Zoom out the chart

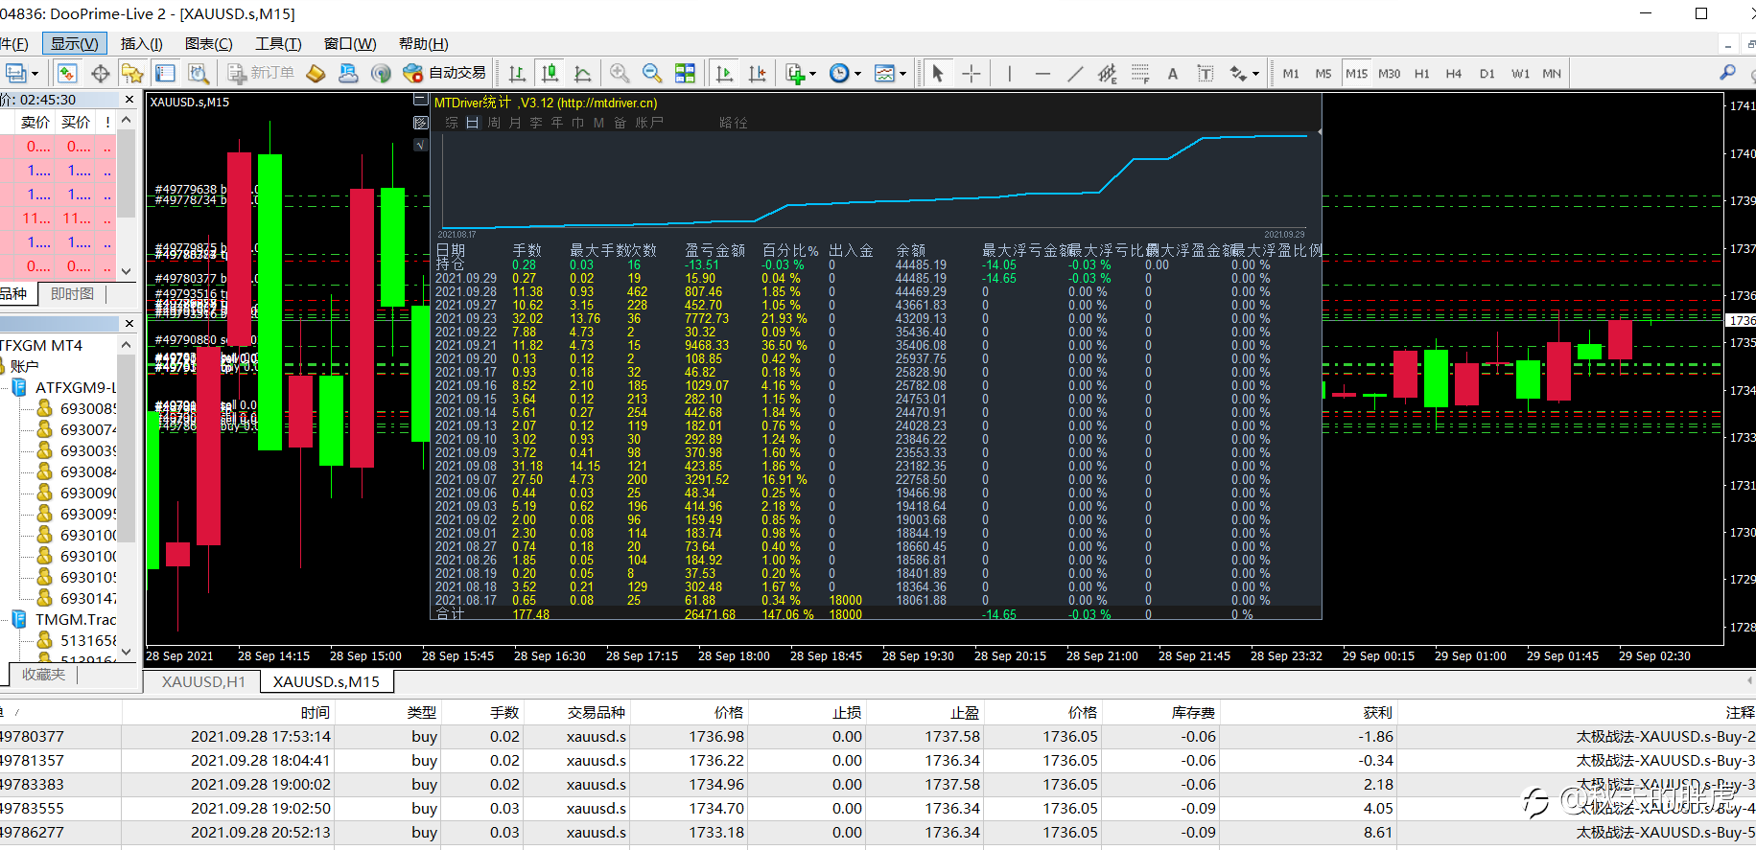pyautogui.click(x=652, y=73)
